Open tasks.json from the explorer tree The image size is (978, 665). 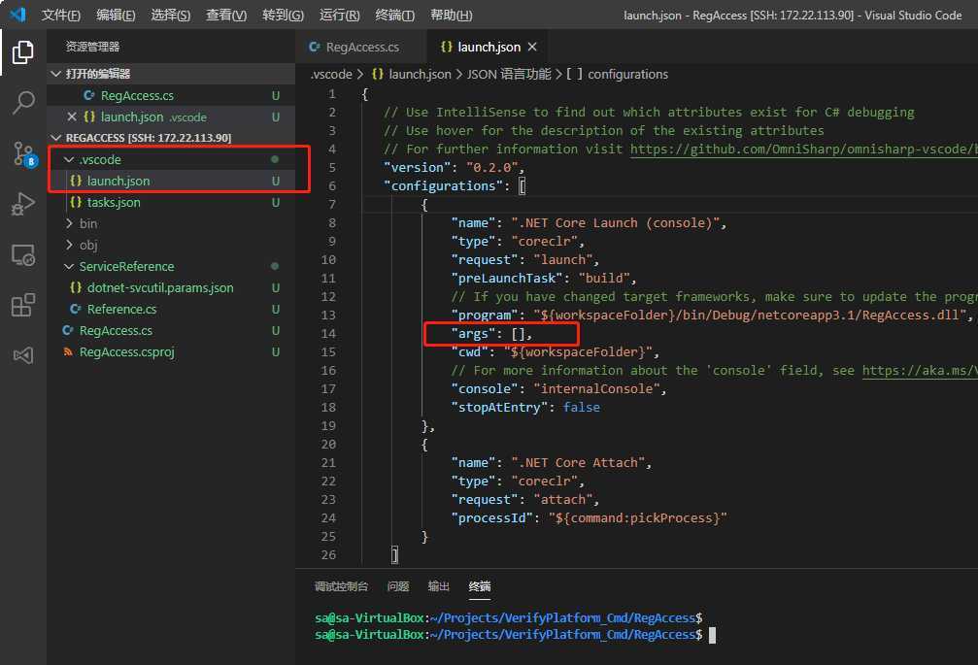171,202
